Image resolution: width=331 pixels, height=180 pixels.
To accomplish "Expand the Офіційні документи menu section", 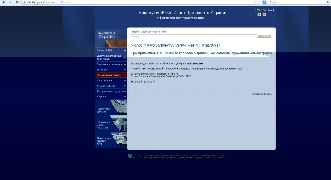I will click(111, 75).
